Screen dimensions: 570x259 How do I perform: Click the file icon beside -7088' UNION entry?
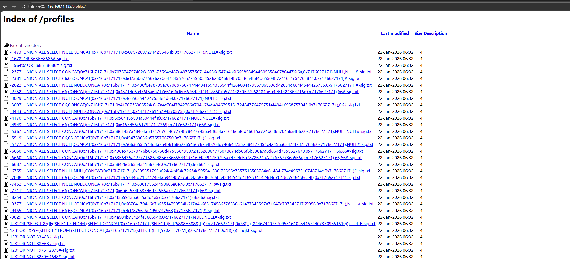(x=6, y=177)
